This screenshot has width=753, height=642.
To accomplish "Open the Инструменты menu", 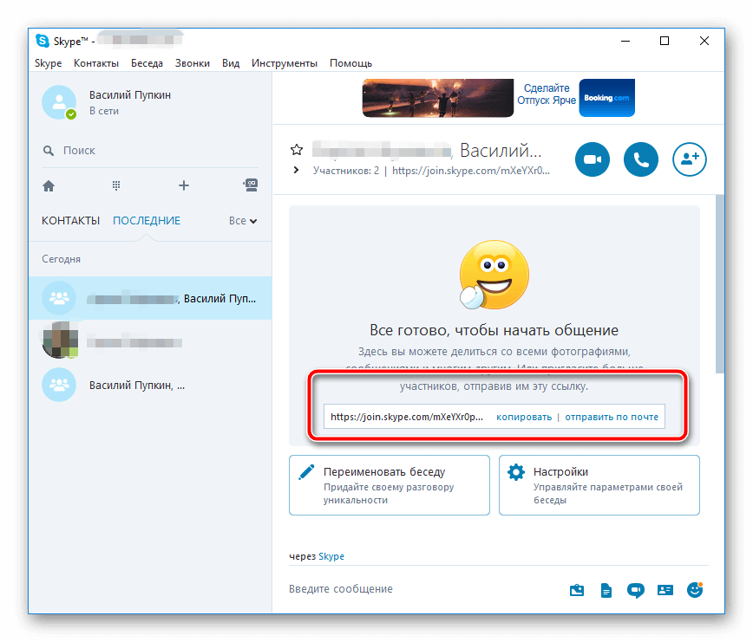I will pos(284,63).
